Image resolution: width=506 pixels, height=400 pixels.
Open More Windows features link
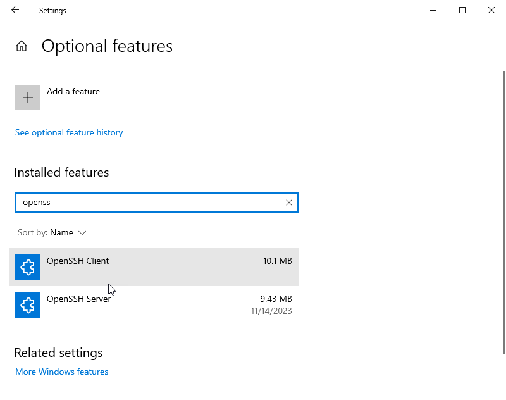click(61, 372)
